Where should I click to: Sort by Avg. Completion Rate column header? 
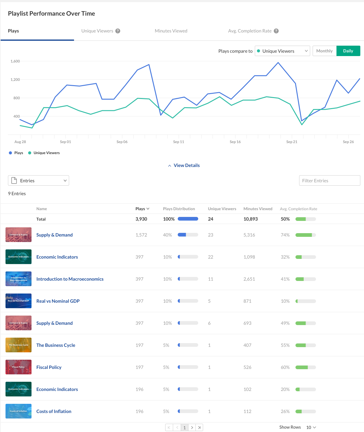pos(299,209)
